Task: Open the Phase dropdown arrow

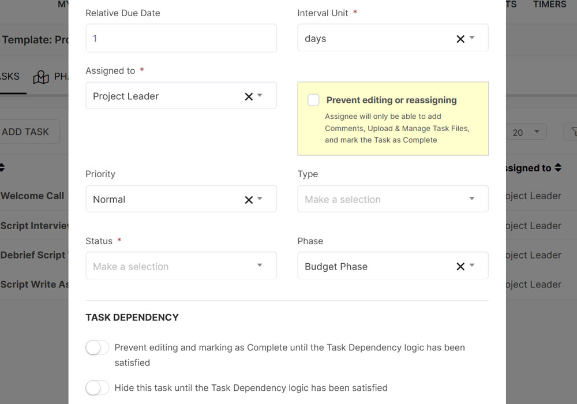Action: tap(473, 266)
